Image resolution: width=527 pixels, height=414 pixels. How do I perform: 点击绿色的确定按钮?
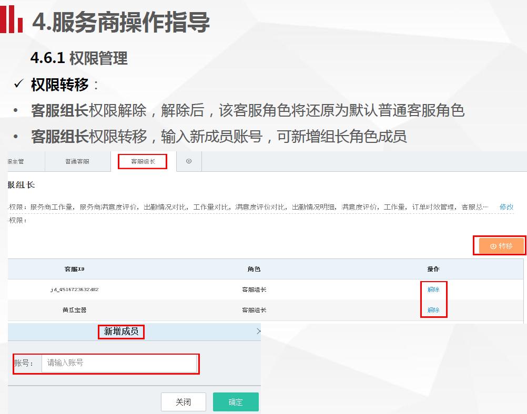click(235, 401)
